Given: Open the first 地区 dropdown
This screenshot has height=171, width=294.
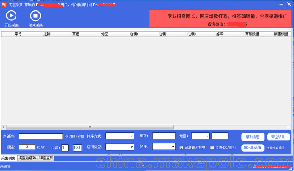Looking at the screenshot, I should tap(200, 136).
